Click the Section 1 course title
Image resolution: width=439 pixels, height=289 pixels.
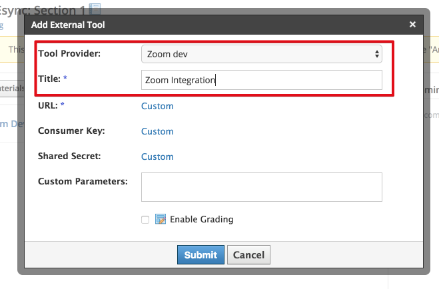click(42, 11)
